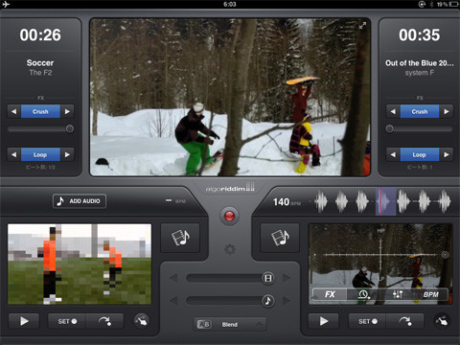
Task: Select next effect on right deck FX
Action: tap(447, 111)
